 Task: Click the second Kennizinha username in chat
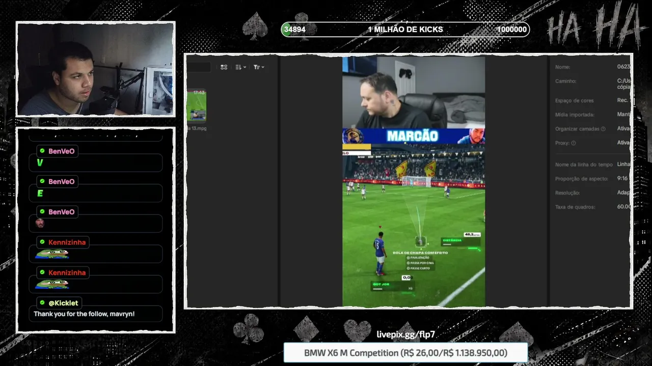pyautogui.click(x=67, y=272)
